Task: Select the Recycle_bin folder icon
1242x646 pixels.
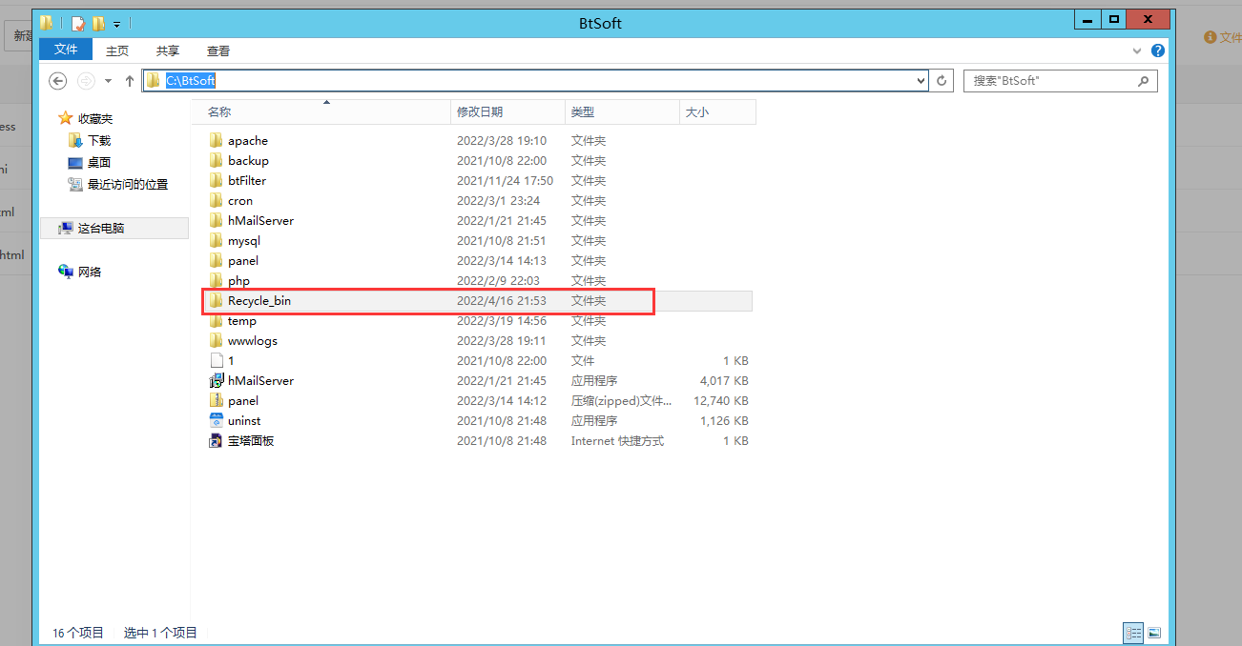Action: (x=216, y=300)
